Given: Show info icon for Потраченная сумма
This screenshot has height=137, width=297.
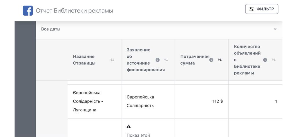Looking at the screenshot, I should 211,60.
